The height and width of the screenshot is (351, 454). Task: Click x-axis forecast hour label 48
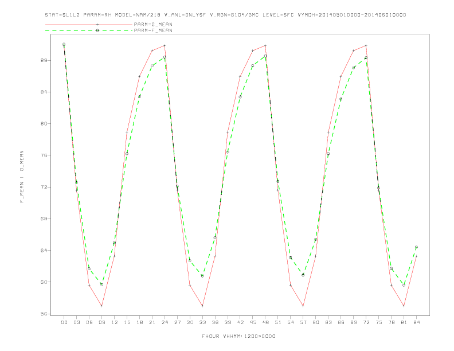click(x=265, y=322)
